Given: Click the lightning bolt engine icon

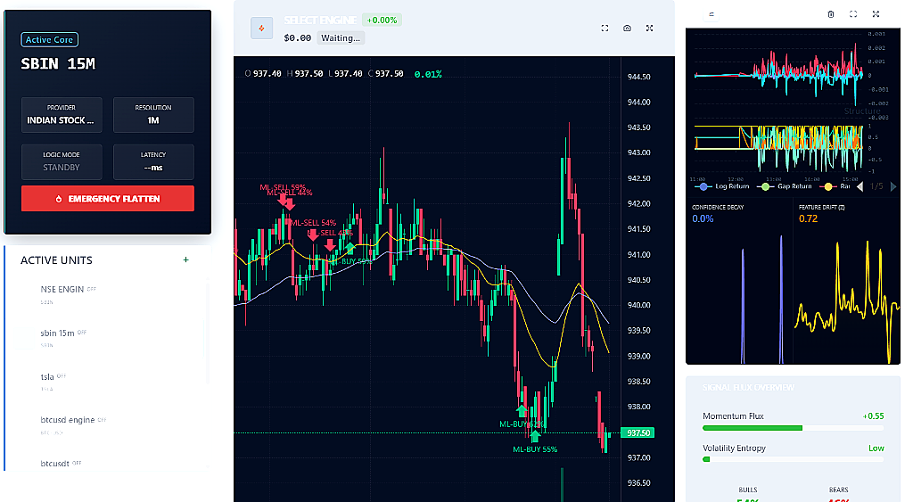Looking at the screenshot, I should (x=261, y=28).
